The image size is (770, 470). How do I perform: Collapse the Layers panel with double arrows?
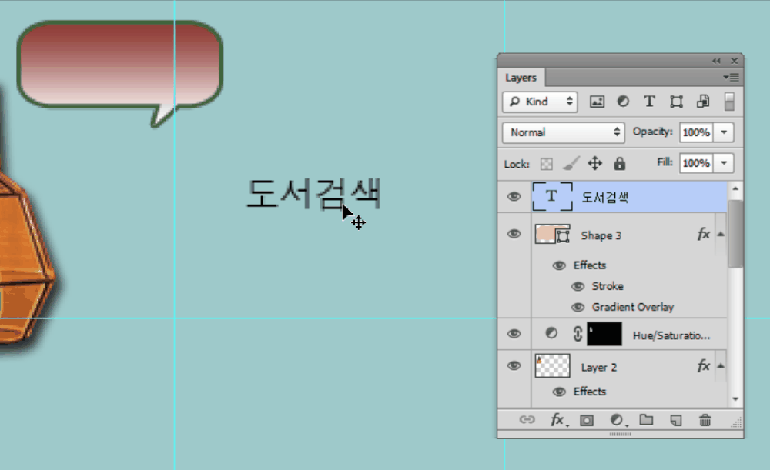pyautogui.click(x=716, y=61)
